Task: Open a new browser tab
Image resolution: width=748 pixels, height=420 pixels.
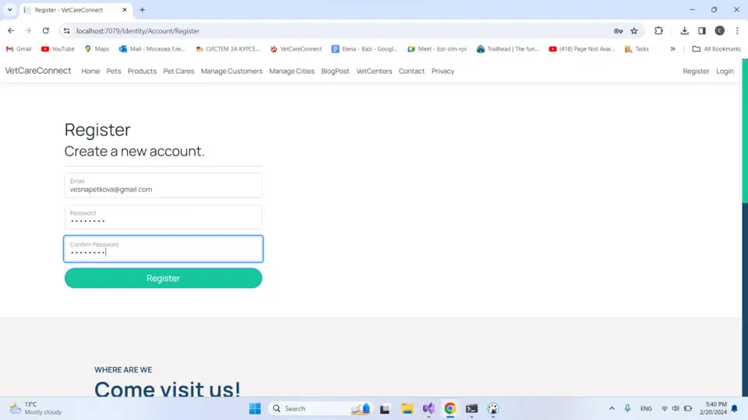Action: pyautogui.click(x=142, y=10)
